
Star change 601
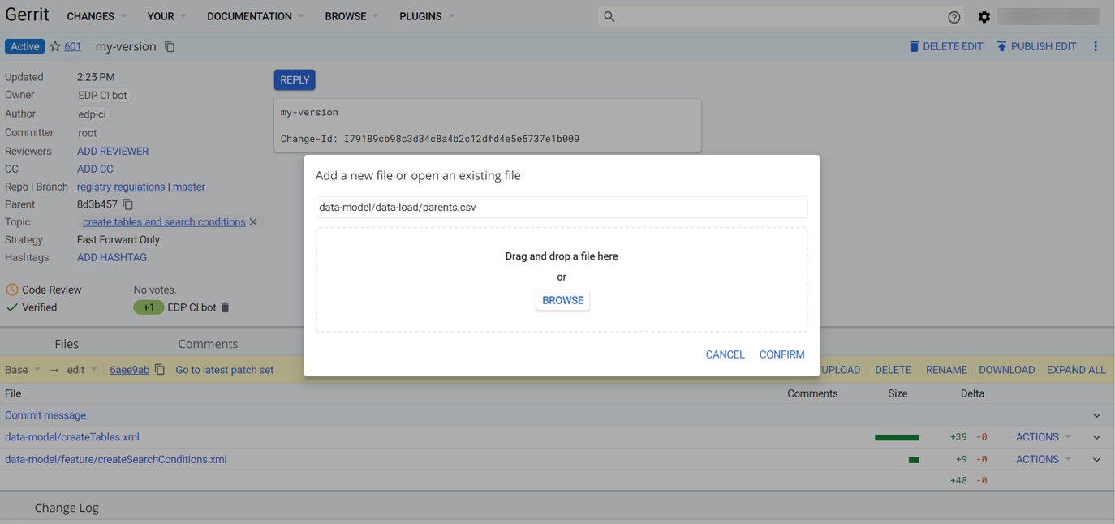coord(55,46)
